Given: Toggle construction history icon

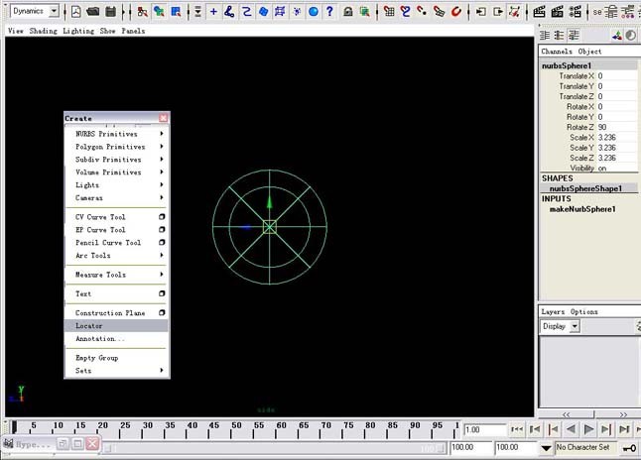Looking at the screenshot, I should [x=514, y=12].
